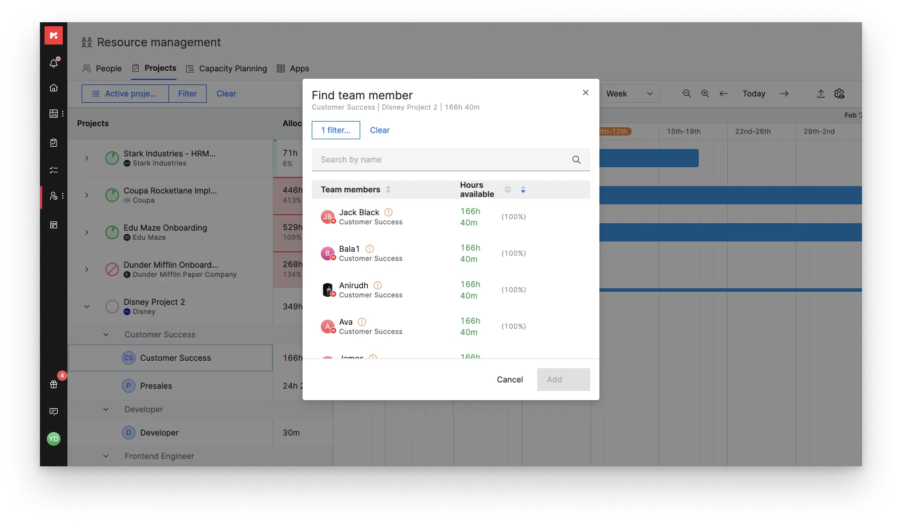The image size is (902, 524).
Task: Expand the Coupa Rocketlane project row
Action: tap(87, 195)
